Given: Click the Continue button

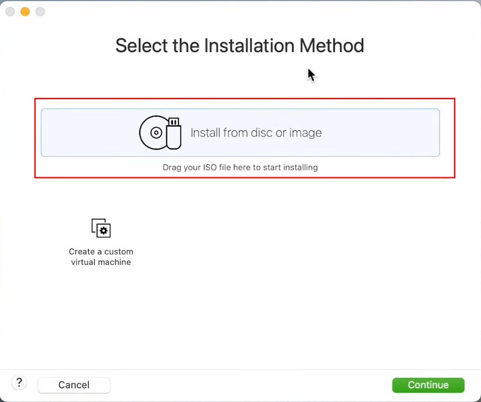Looking at the screenshot, I should 428,385.
